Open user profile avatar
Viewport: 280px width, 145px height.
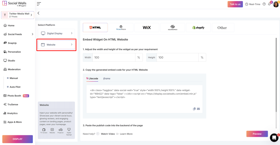[276, 4]
